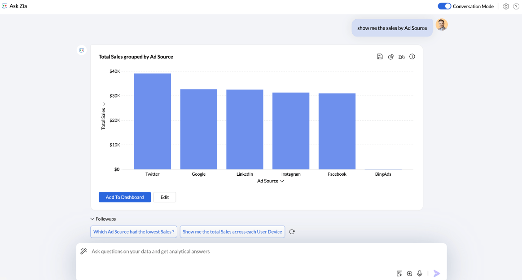Click the "Twitter" axis label
The width and height of the screenshot is (522, 280).
(x=153, y=174)
